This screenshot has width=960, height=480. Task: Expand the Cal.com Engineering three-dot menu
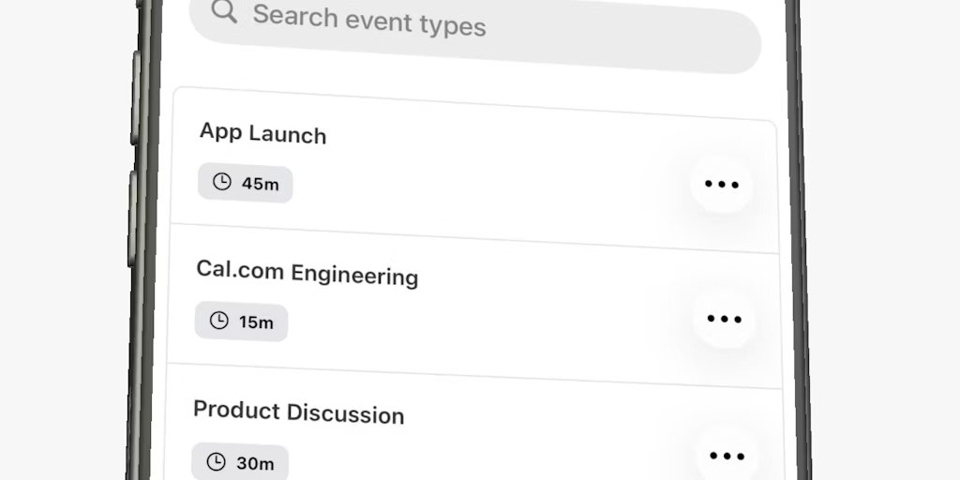pyautogui.click(x=724, y=319)
